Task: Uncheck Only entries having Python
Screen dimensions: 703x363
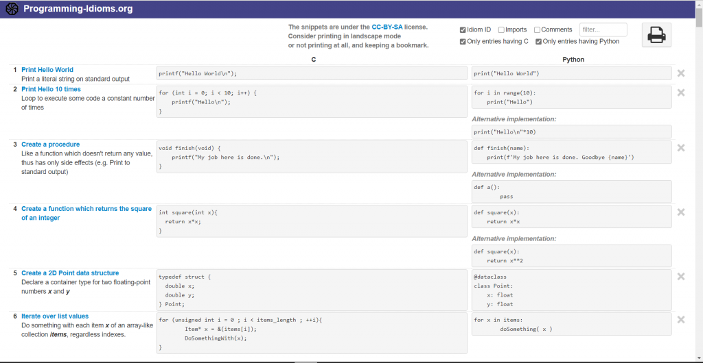Action: [x=539, y=42]
